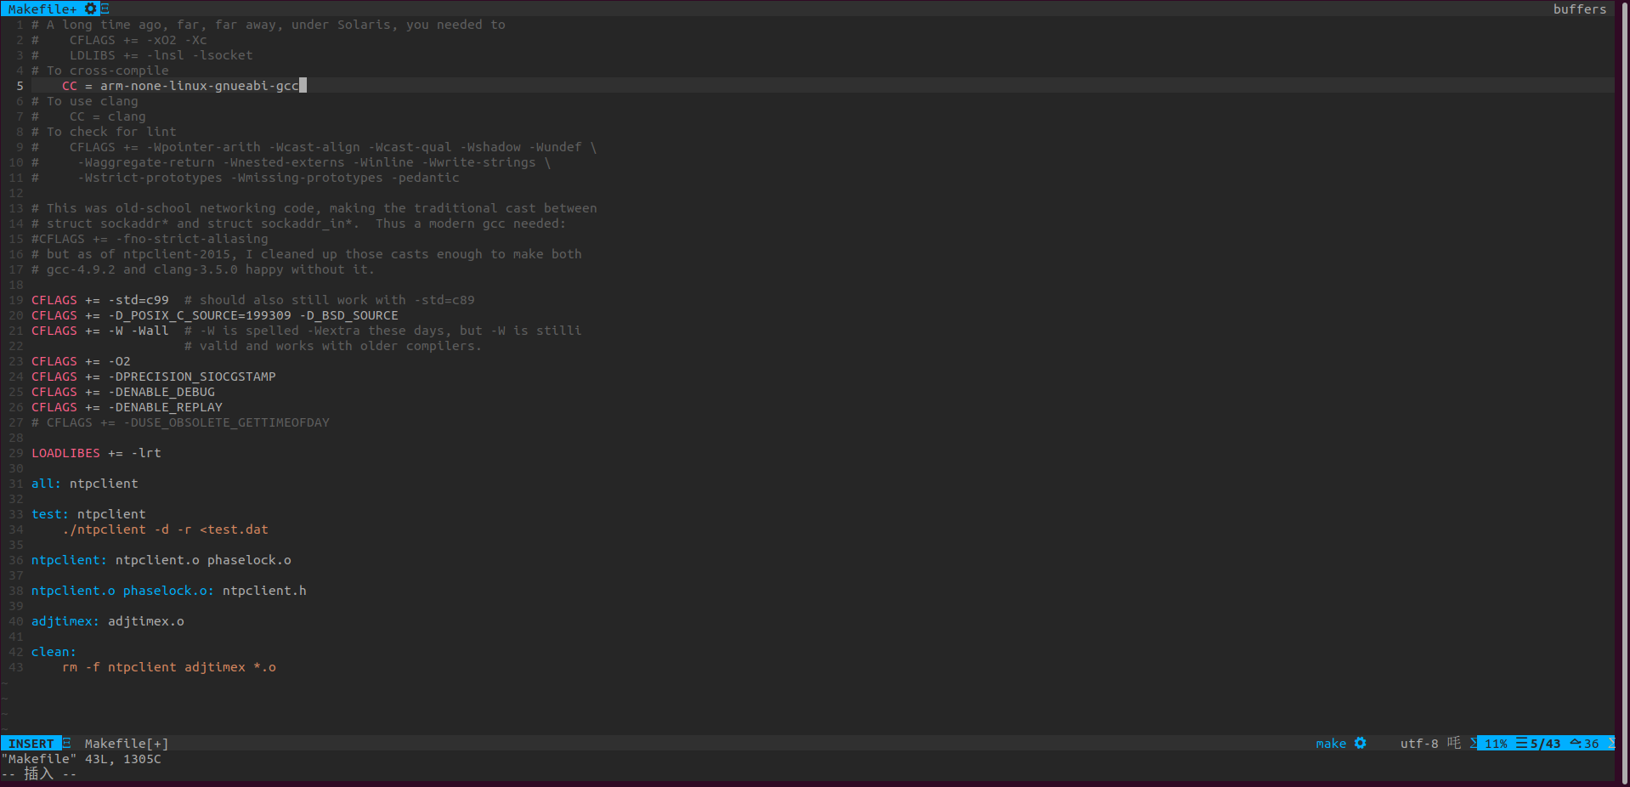Click the make filetype label in statusline
This screenshot has width=1630, height=787.
(x=1330, y=743)
